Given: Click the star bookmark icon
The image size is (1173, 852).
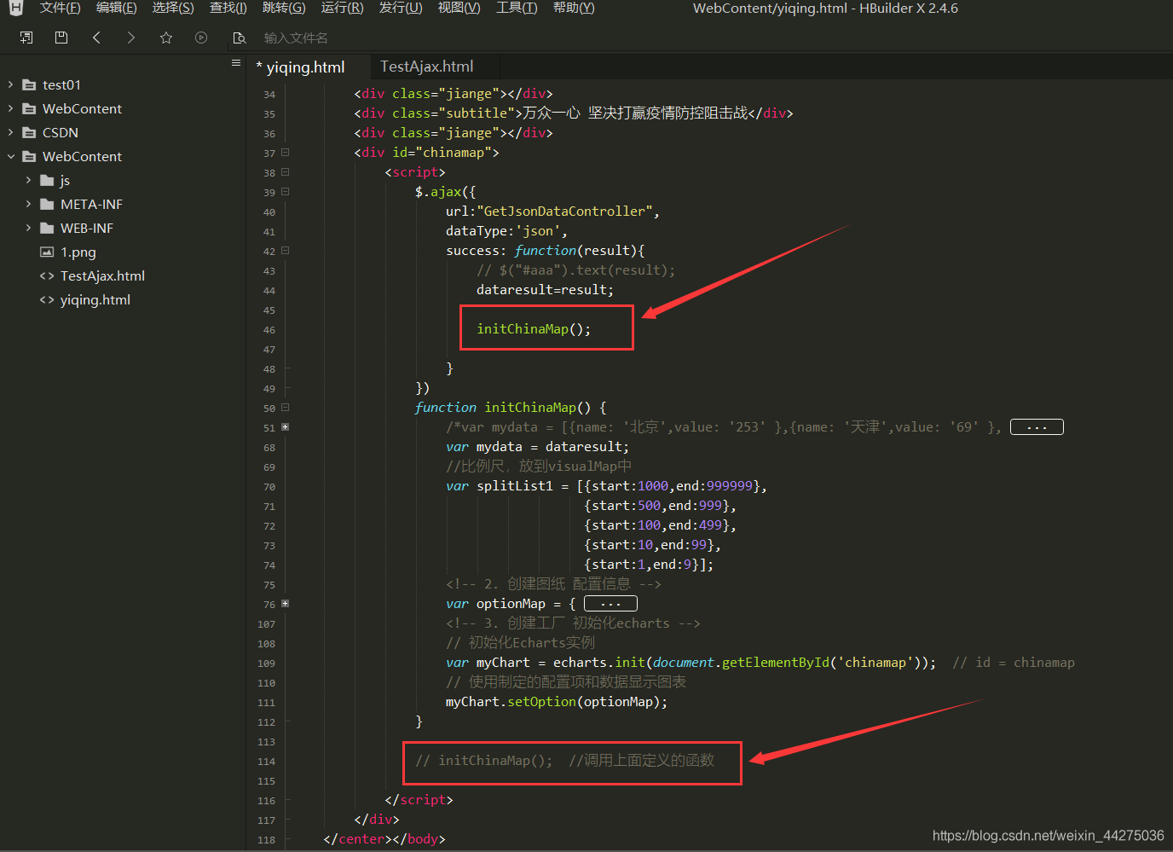Looking at the screenshot, I should pos(166,38).
